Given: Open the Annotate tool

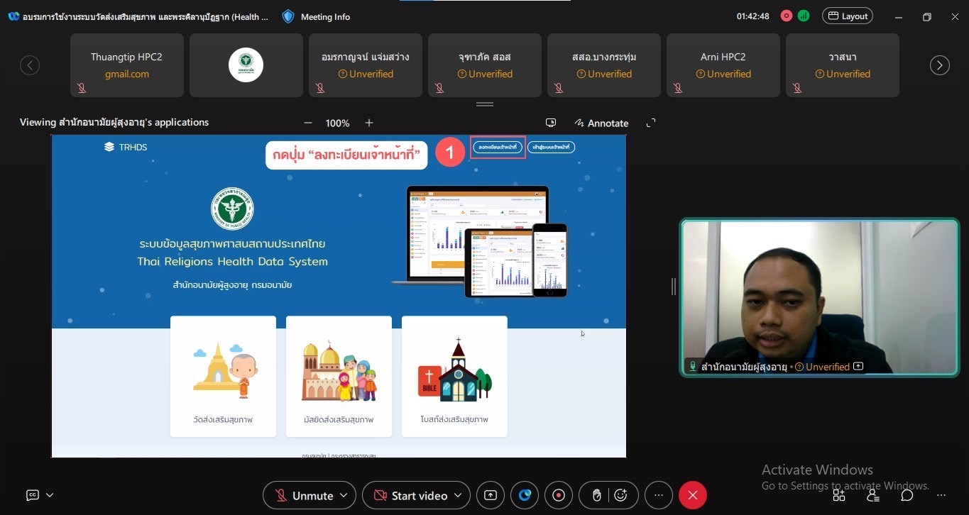Looking at the screenshot, I should point(601,123).
